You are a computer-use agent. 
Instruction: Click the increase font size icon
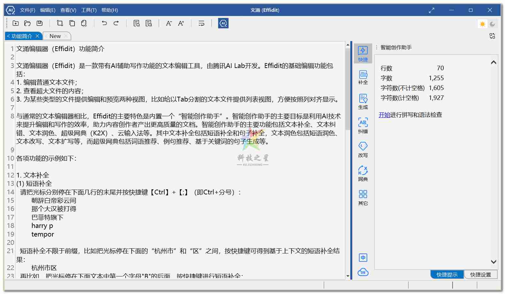pyautogui.click(x=181, y=23)
